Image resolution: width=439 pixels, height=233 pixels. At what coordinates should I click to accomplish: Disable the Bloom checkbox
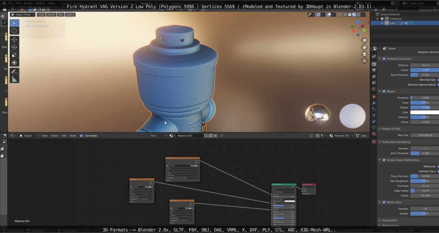coord(384,91)
